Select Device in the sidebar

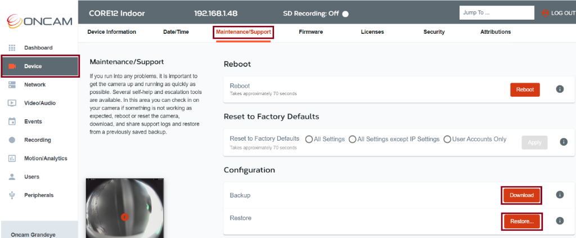point(40,66)
